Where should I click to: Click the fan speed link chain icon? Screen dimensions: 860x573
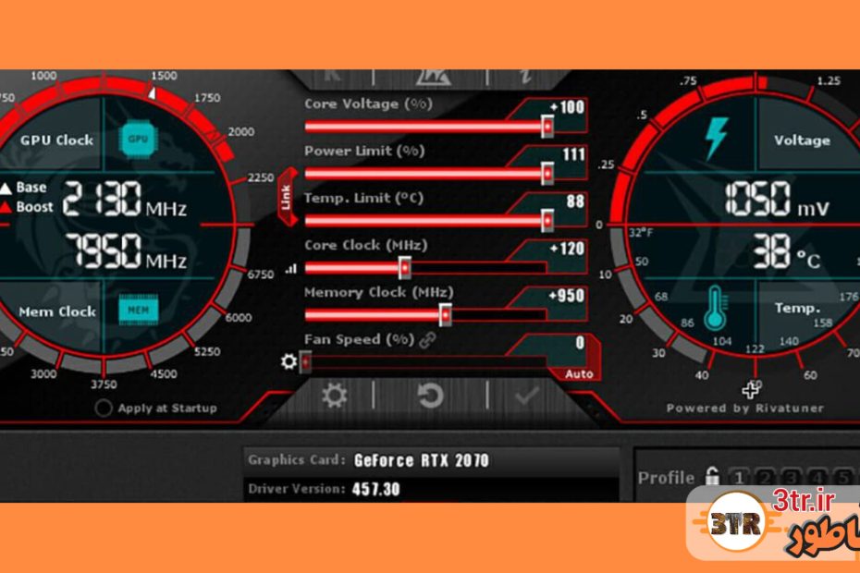(427, 340)
